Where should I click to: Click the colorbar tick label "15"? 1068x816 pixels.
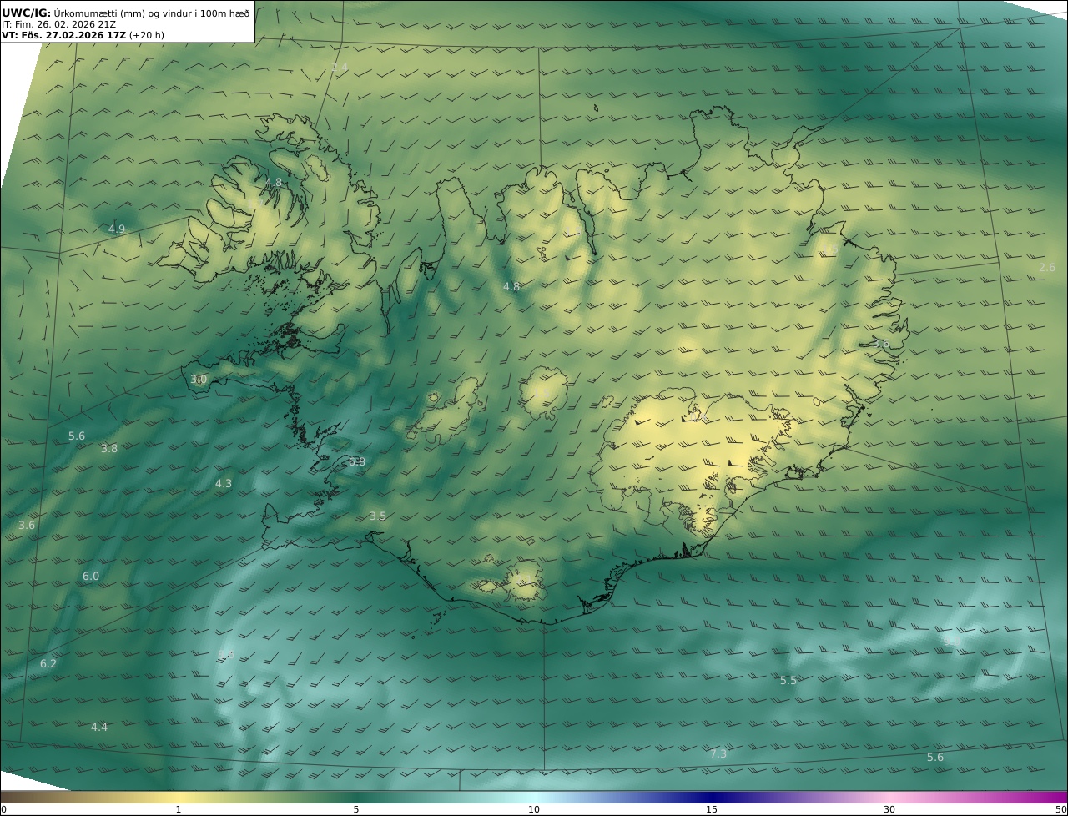712,809
